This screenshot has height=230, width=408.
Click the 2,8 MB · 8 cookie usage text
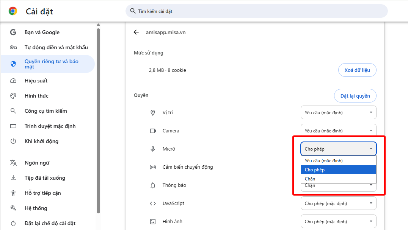tap(167, 70)
